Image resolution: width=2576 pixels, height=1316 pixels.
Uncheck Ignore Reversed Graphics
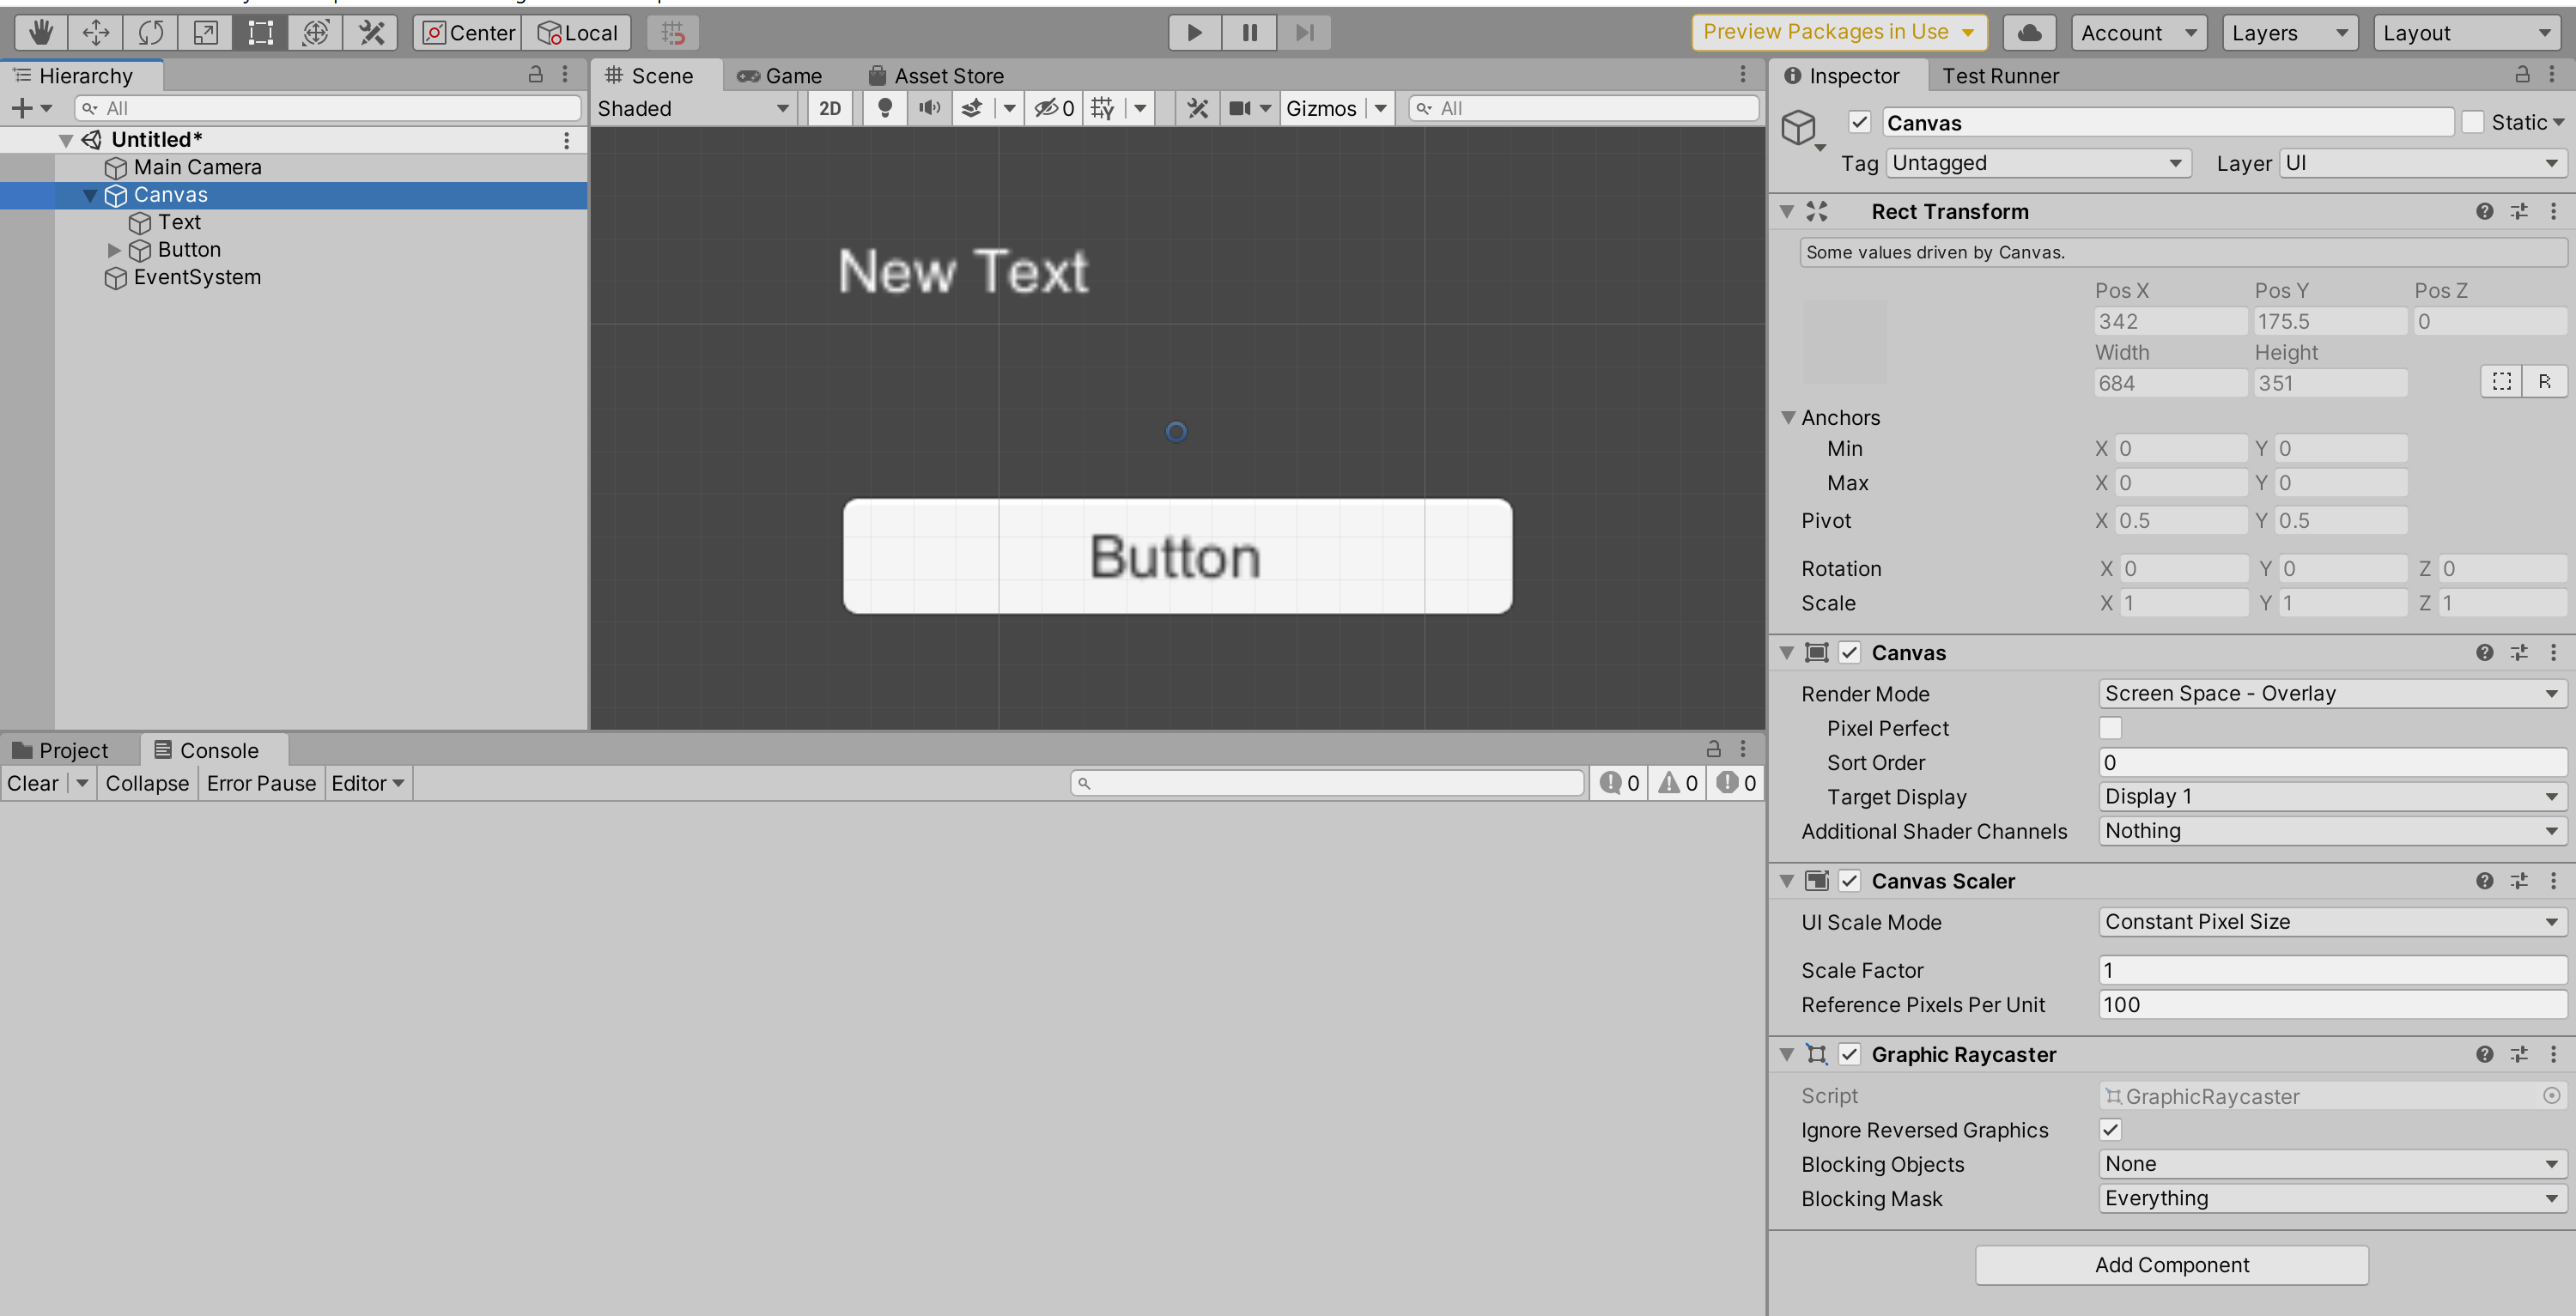pos(2110,1130)
